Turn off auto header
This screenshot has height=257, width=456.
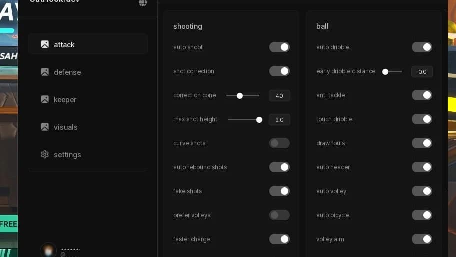coord(422,167)
